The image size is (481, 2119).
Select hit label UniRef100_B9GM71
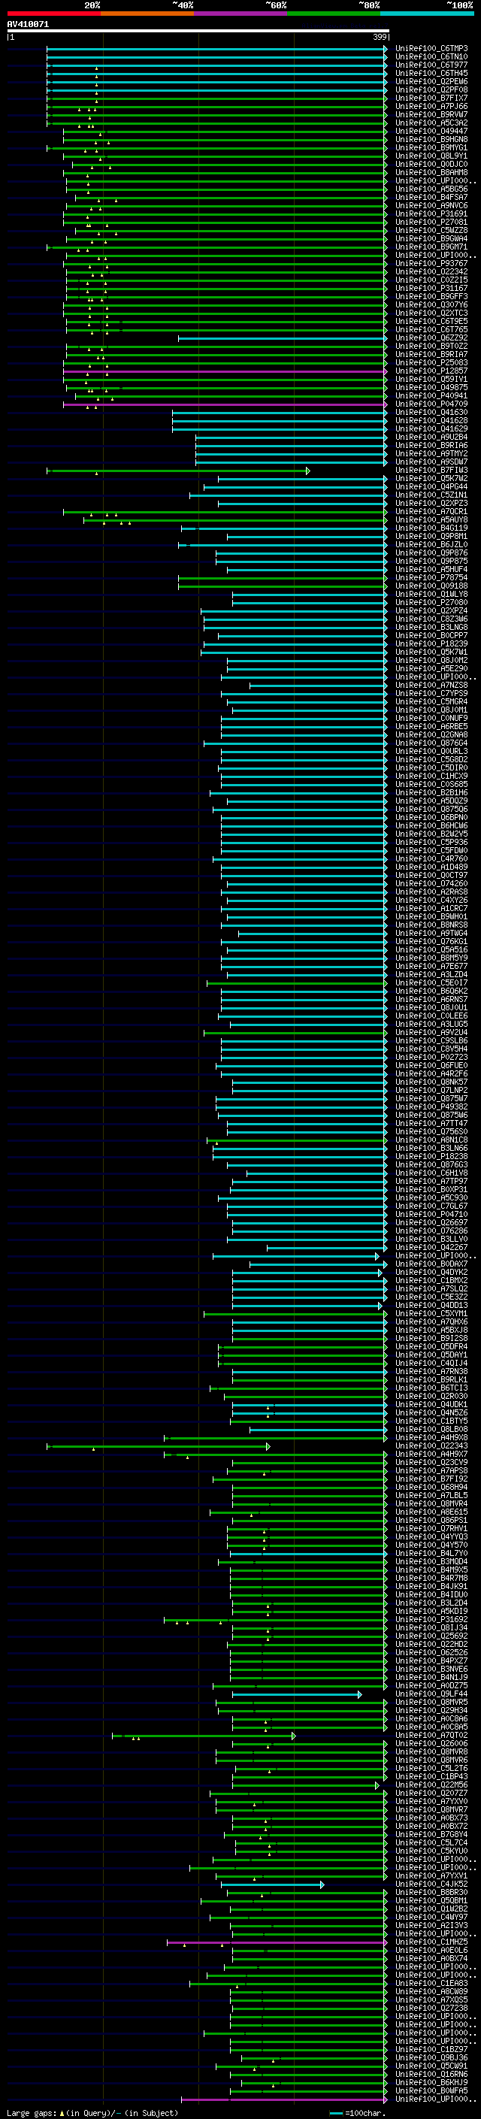pos(431,247)
